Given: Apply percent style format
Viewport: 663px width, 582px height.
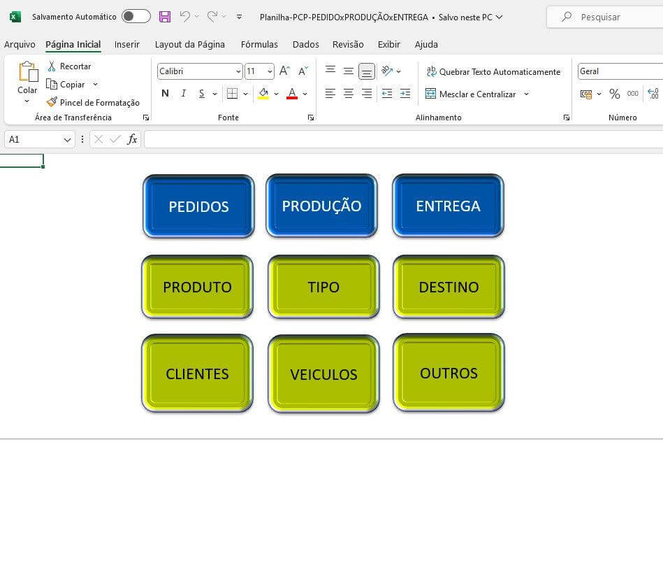Looking at the screenshot, I should coord(614,94).
